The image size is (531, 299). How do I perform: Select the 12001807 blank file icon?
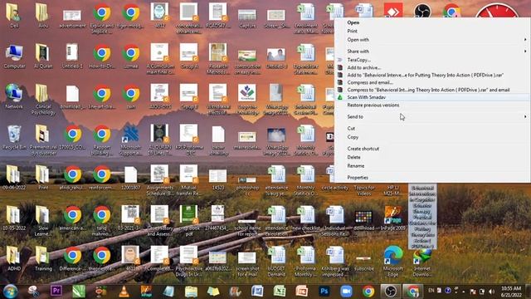(x=131, y=175)
